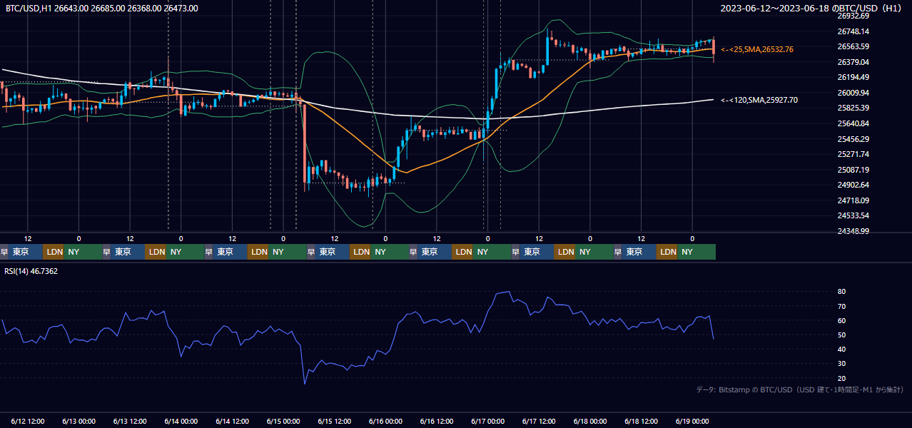The height and width of the screenshot is (428, 912).
Task: Click the Bitstamp data source note
Action: pyautogui.click(x=800, y=389)
